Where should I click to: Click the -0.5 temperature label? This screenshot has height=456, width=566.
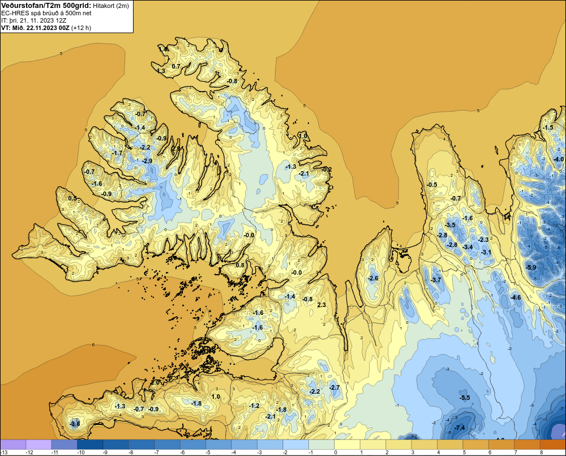tap(432, 185)
